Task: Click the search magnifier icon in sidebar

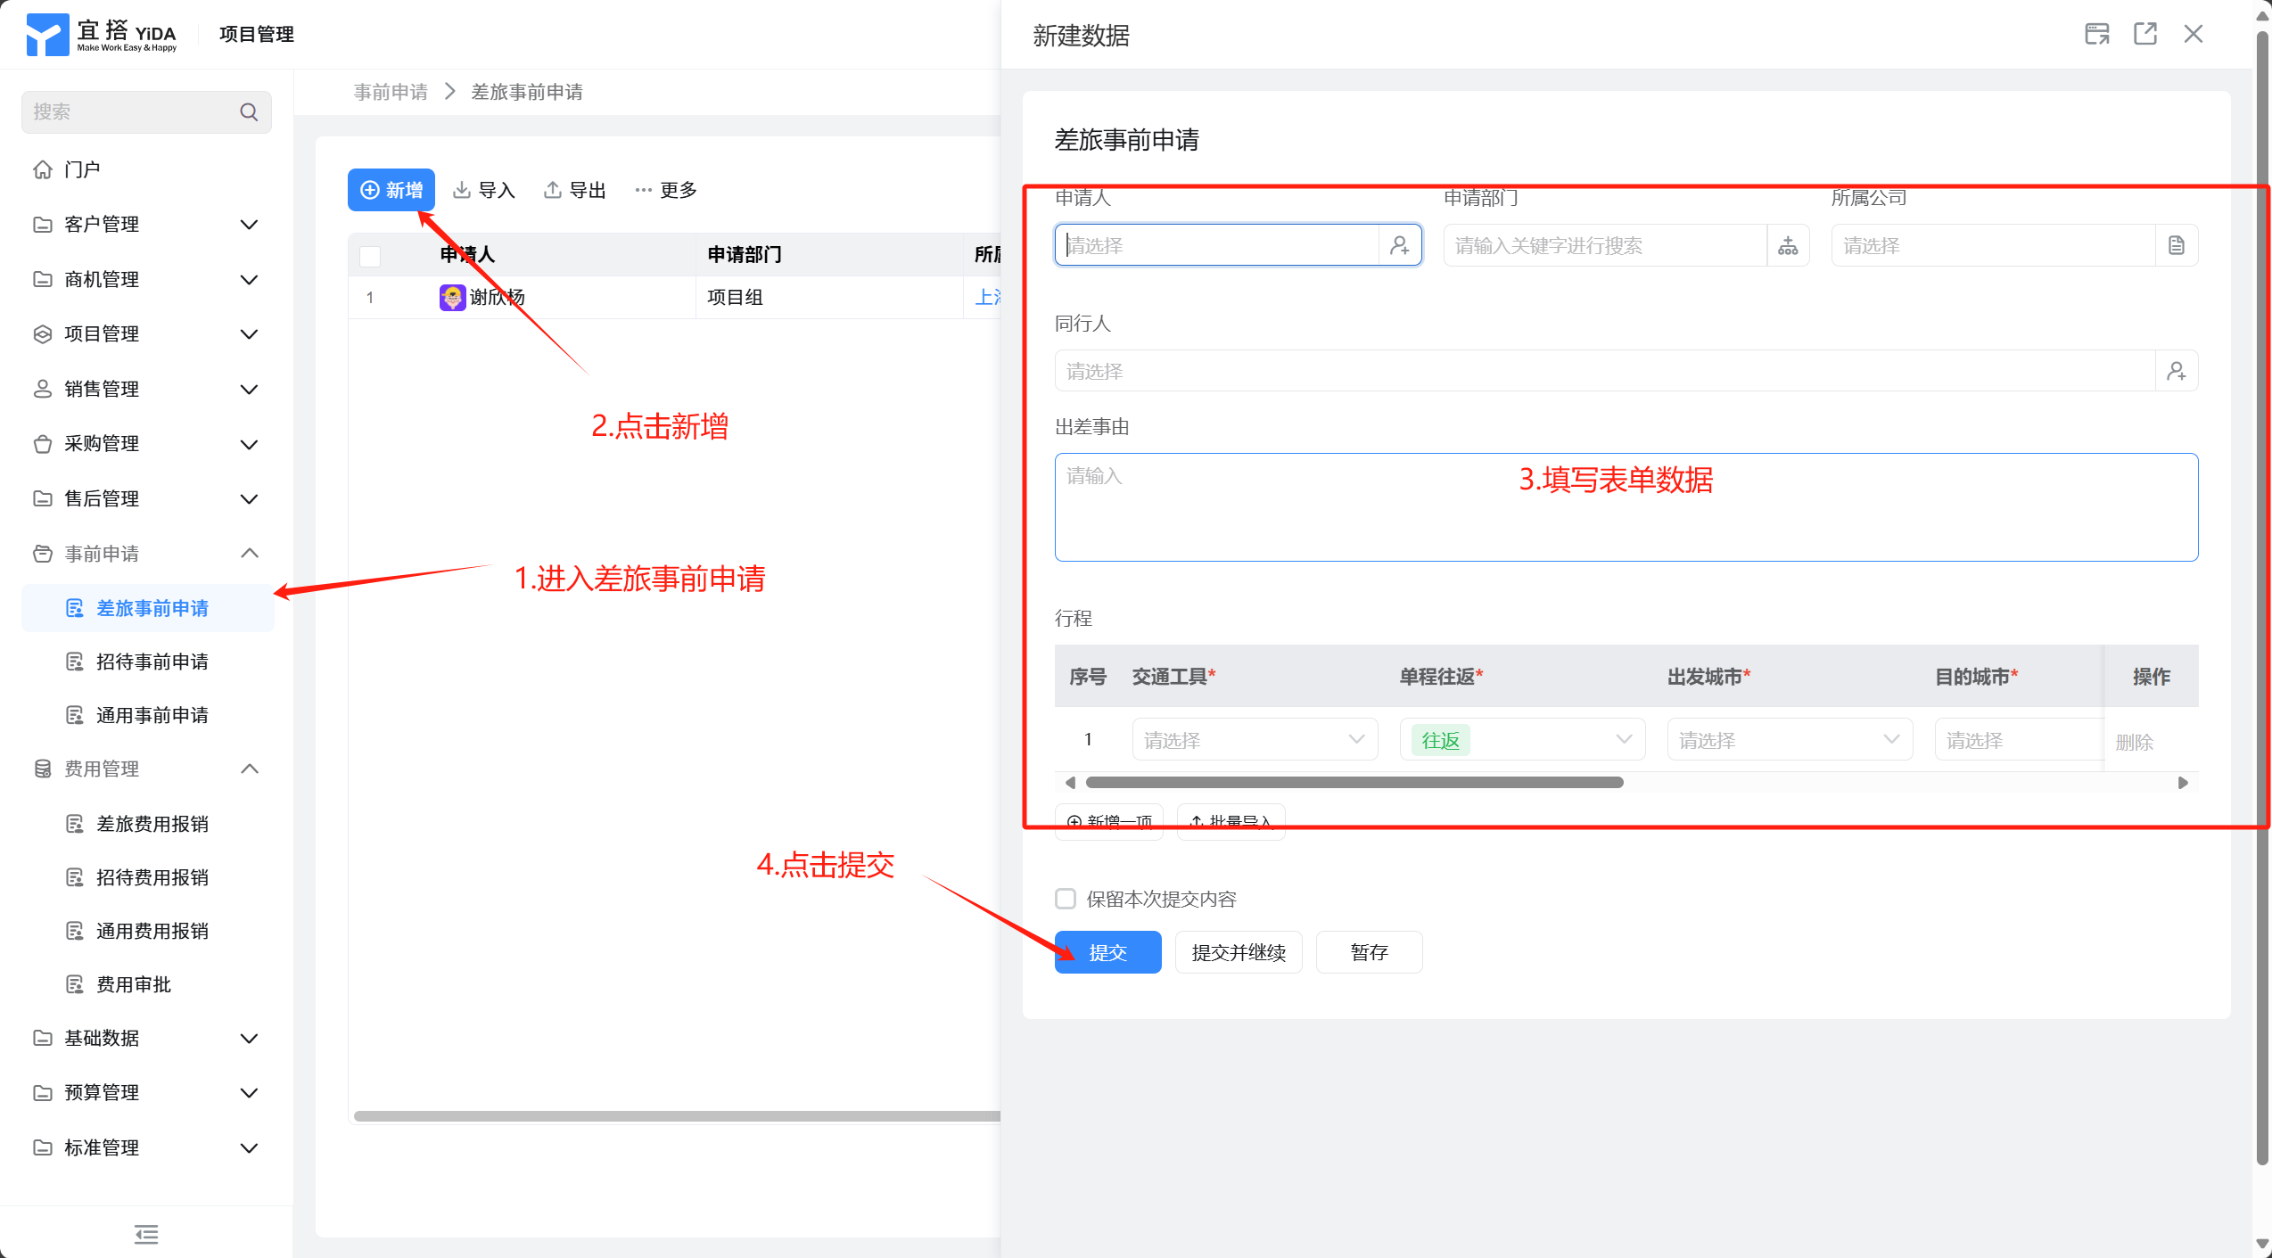Action: point(249,111)
